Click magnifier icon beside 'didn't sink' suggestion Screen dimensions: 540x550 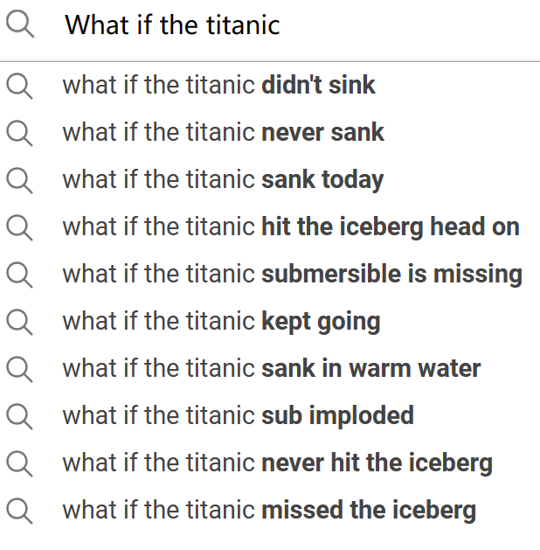19,86
